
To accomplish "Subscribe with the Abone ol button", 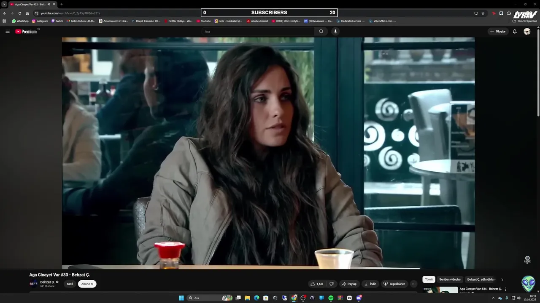I will [87, 284].
